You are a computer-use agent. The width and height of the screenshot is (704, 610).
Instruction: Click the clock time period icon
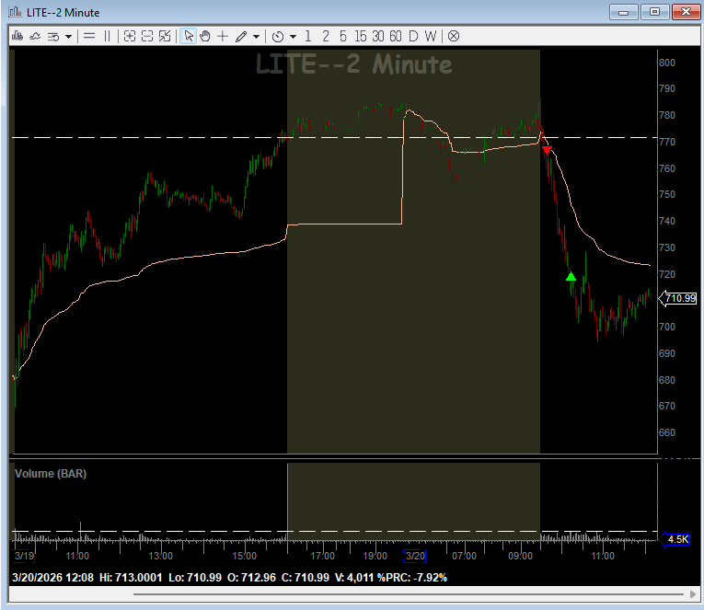coord(278,37)
